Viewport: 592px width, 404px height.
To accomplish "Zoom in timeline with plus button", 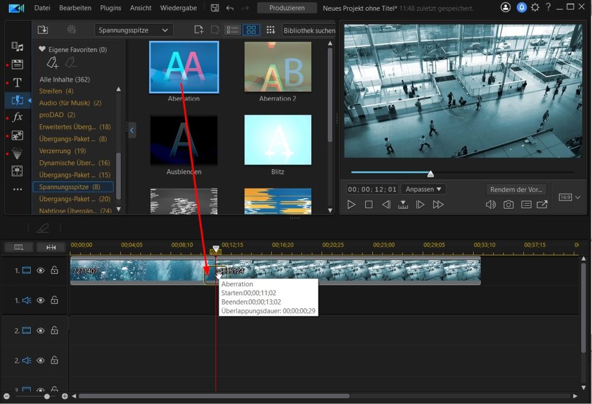I will pos(65,396).
